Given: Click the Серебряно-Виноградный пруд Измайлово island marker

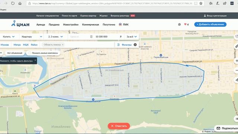Looking at the screenshot, I should click(25, 70).
